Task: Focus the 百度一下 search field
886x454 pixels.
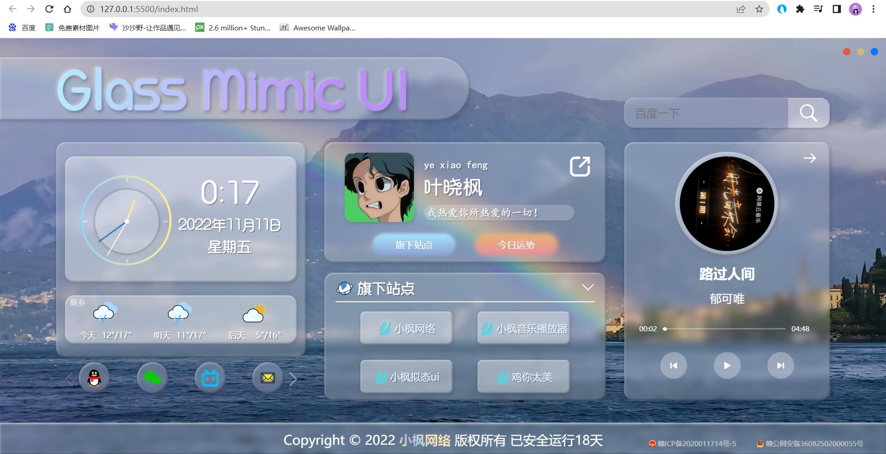Action: (706, 113)
